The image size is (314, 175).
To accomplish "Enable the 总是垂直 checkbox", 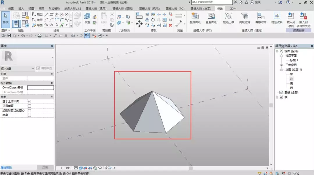I will 29,106.
